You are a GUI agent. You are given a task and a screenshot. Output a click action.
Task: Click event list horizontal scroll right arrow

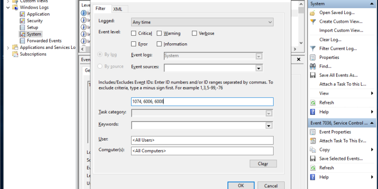coord(295,49)
